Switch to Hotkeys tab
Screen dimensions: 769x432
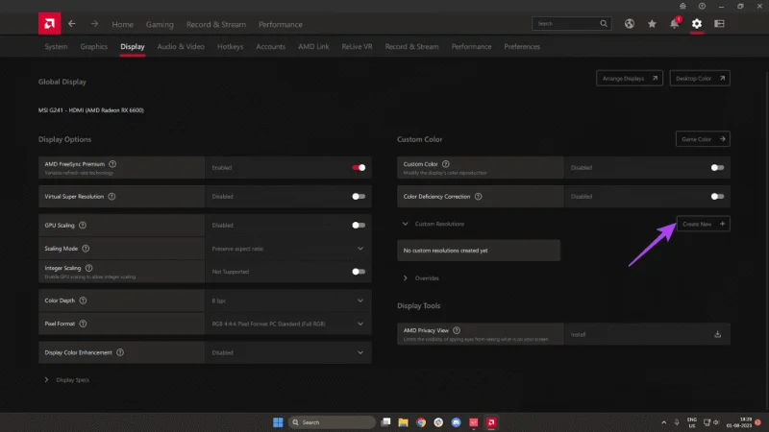(230, 46)
